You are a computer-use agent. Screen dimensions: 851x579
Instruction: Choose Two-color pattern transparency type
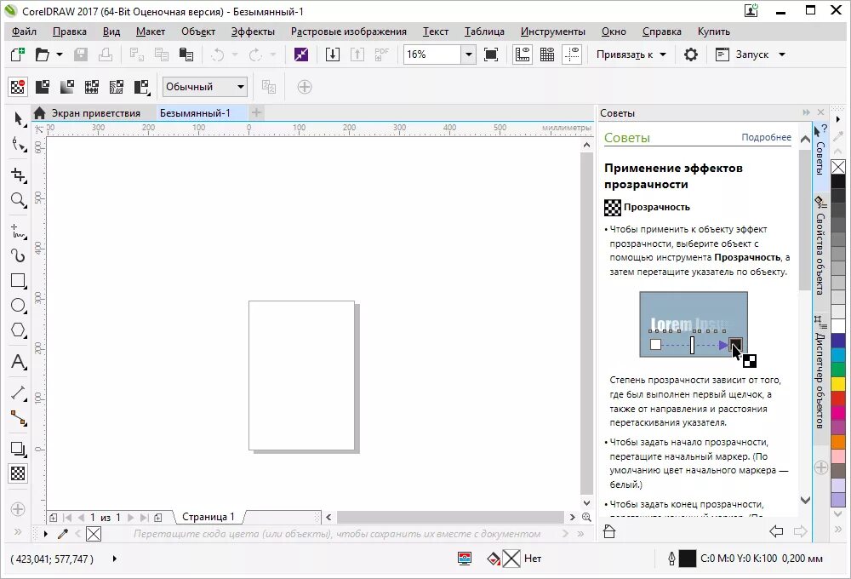tap(141, 87)
